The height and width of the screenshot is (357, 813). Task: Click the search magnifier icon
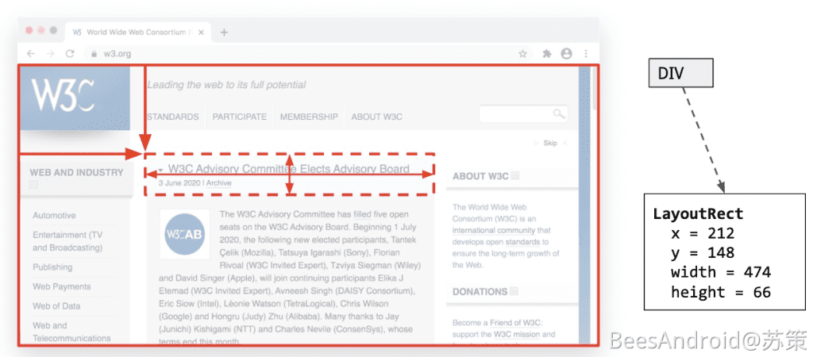pyautogui.click(x=559, y=114)
